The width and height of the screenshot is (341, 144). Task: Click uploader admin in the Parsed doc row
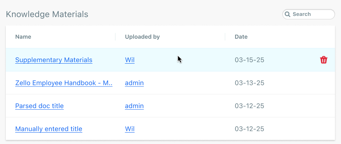[x=134, y=106]
